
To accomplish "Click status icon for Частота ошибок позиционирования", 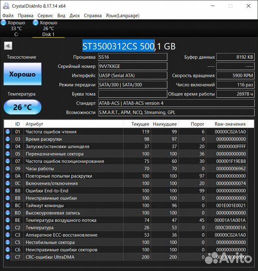I will coord(8,161).
